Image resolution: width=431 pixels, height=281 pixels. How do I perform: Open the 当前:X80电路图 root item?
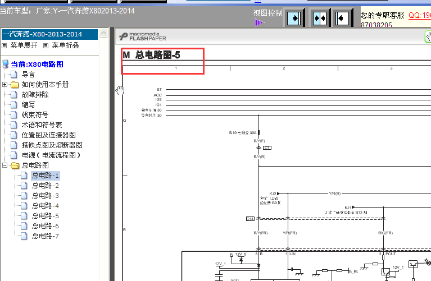click(x=37, y=64)
